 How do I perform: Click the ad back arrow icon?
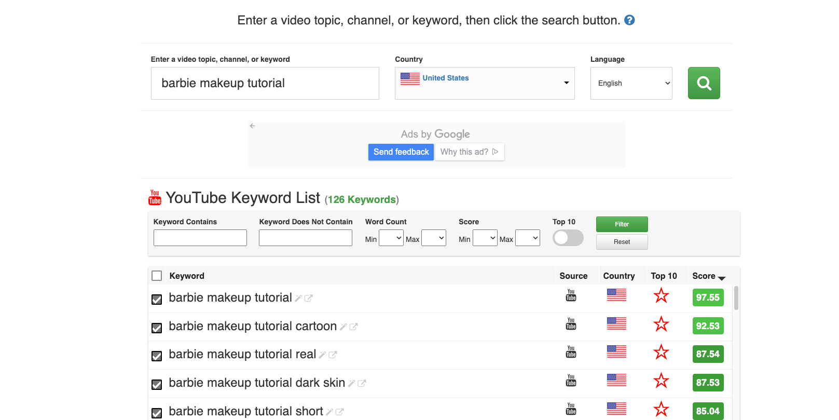(253, 126)
